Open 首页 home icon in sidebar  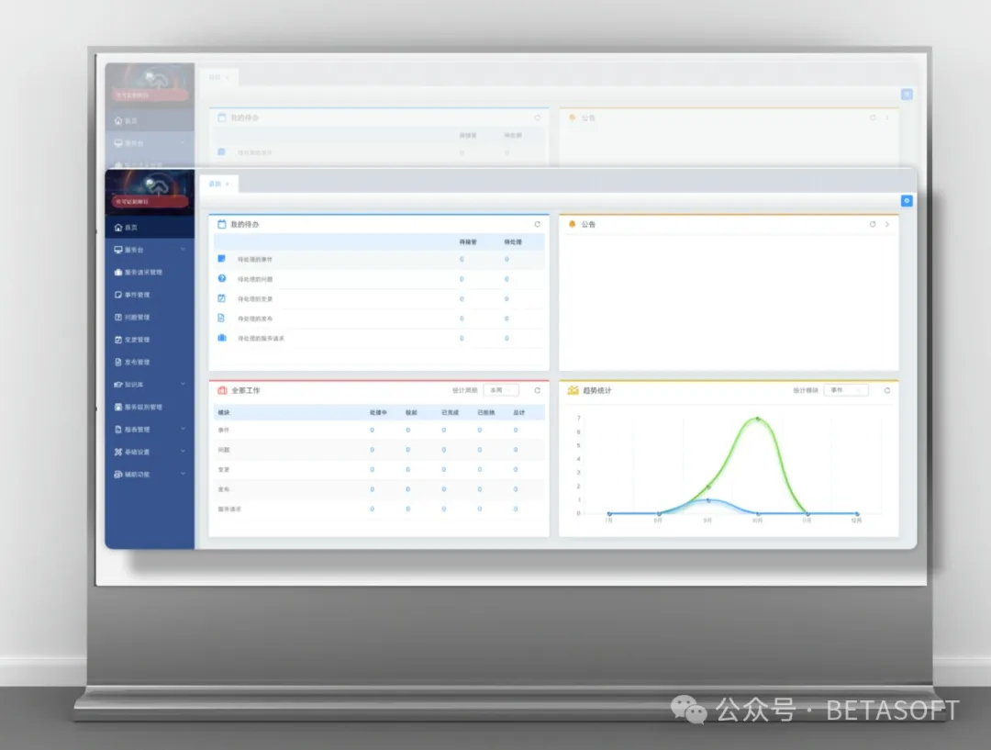pos(118,227)
